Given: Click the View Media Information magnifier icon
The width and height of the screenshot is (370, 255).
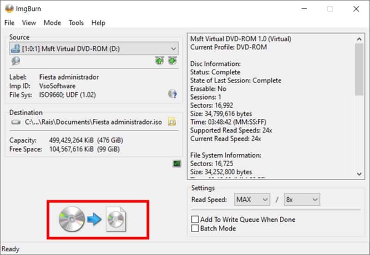Looking at the screenshot, I should tap(16, 61).
